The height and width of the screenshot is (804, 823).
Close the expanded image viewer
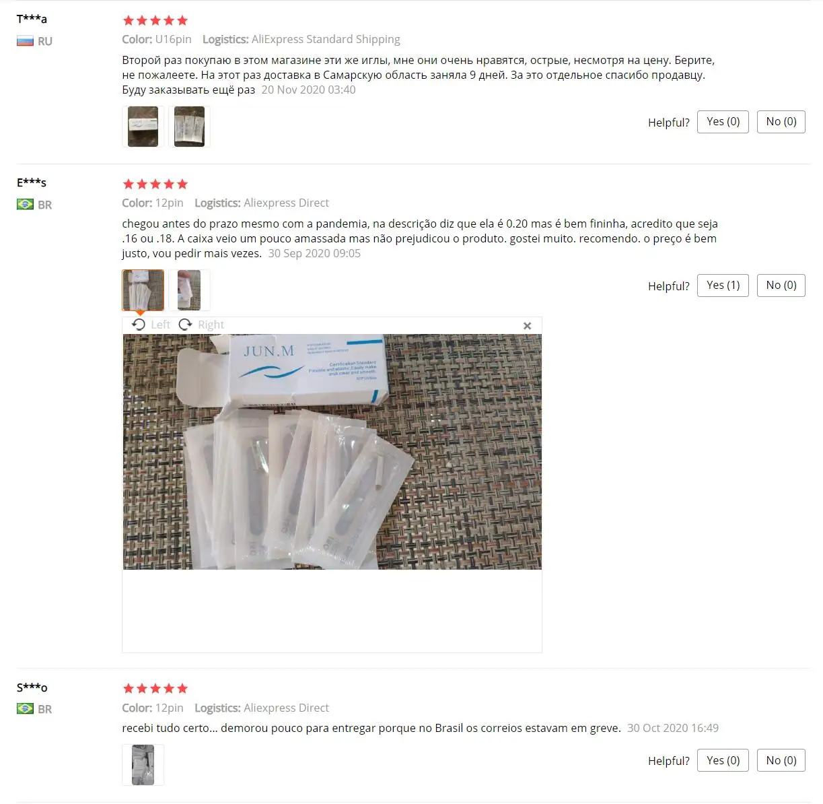tap(528, 326)
